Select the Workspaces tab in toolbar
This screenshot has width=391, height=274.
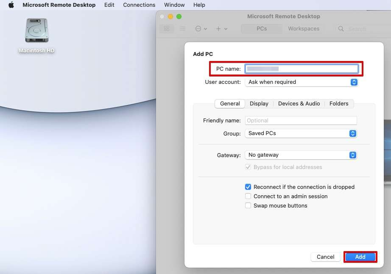(304, 29)
